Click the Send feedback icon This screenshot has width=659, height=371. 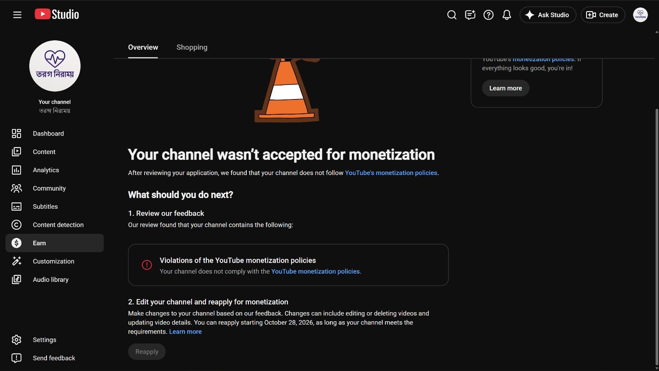pyautogui.click(x=16, y=358)
